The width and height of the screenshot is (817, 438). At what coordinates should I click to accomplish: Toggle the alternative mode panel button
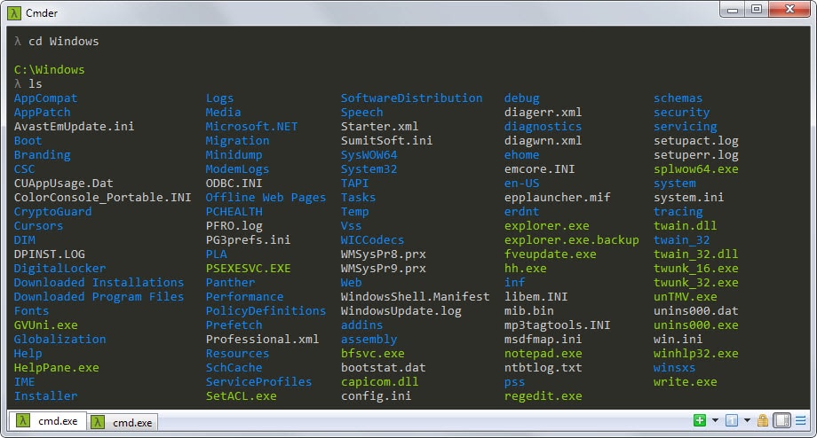(782, 420)
